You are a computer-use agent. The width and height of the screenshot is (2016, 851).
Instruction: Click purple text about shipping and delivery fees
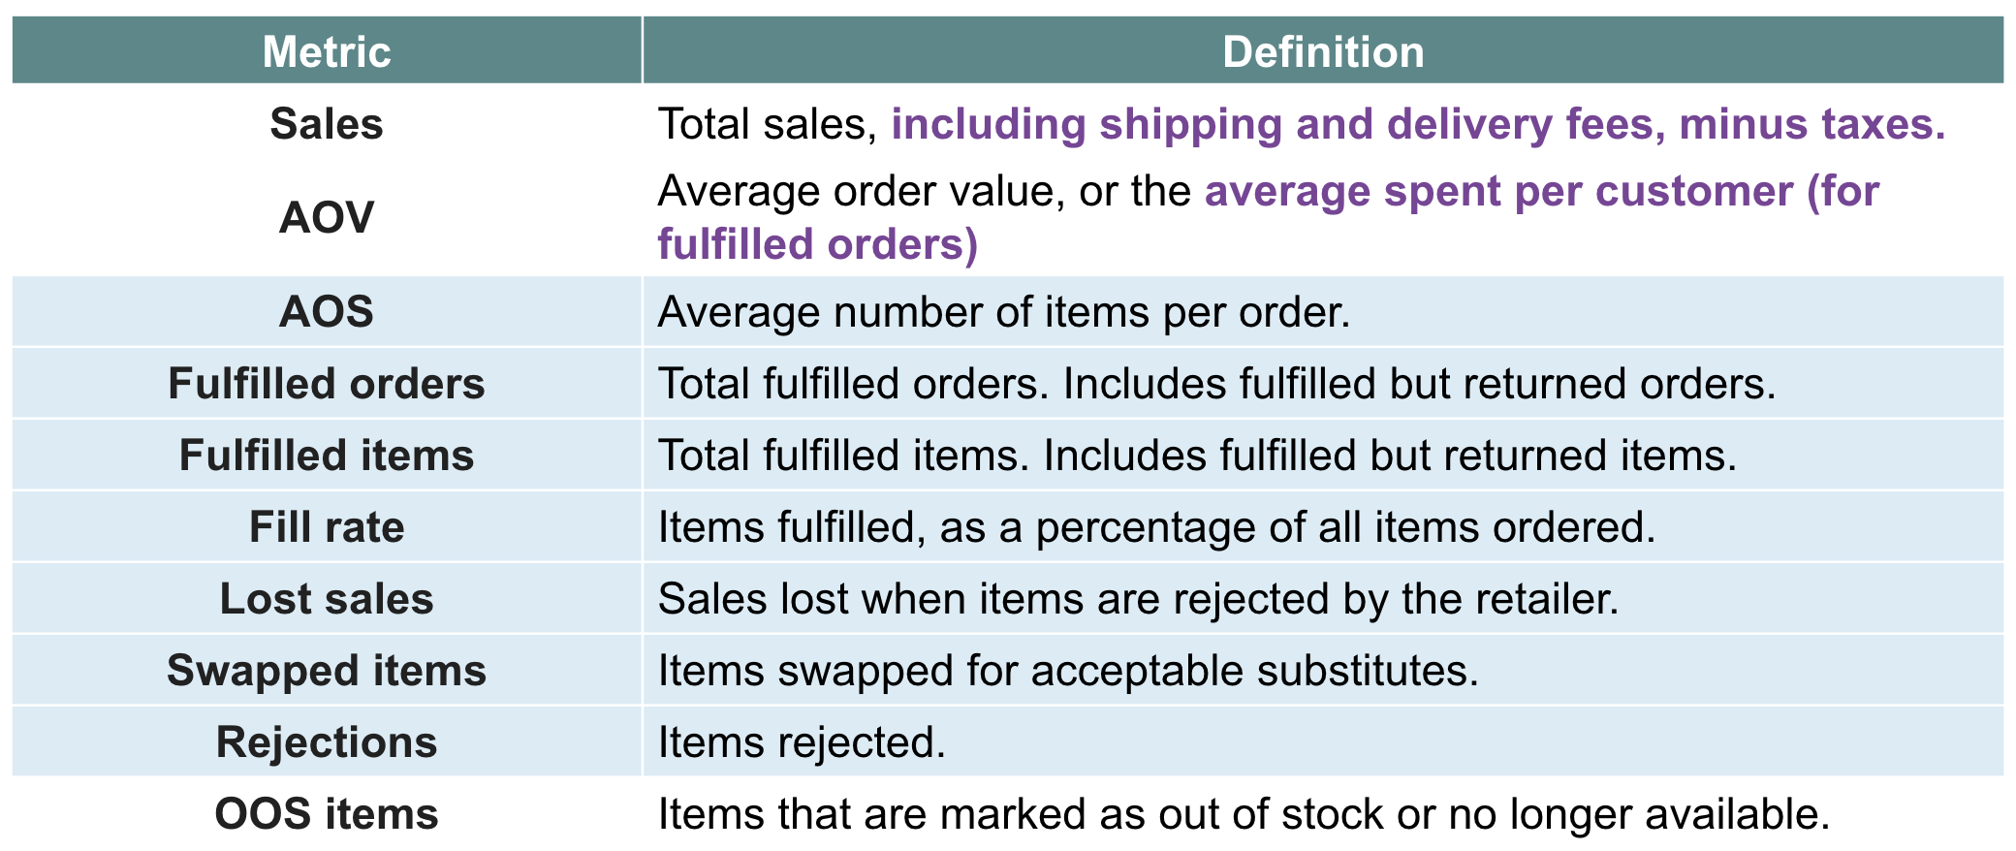coord(1418,124)
